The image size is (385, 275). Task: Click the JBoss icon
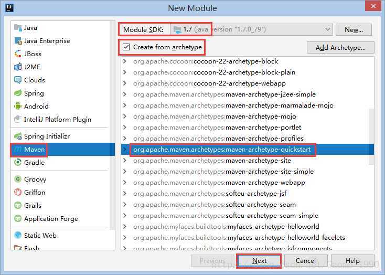point(18,54)
